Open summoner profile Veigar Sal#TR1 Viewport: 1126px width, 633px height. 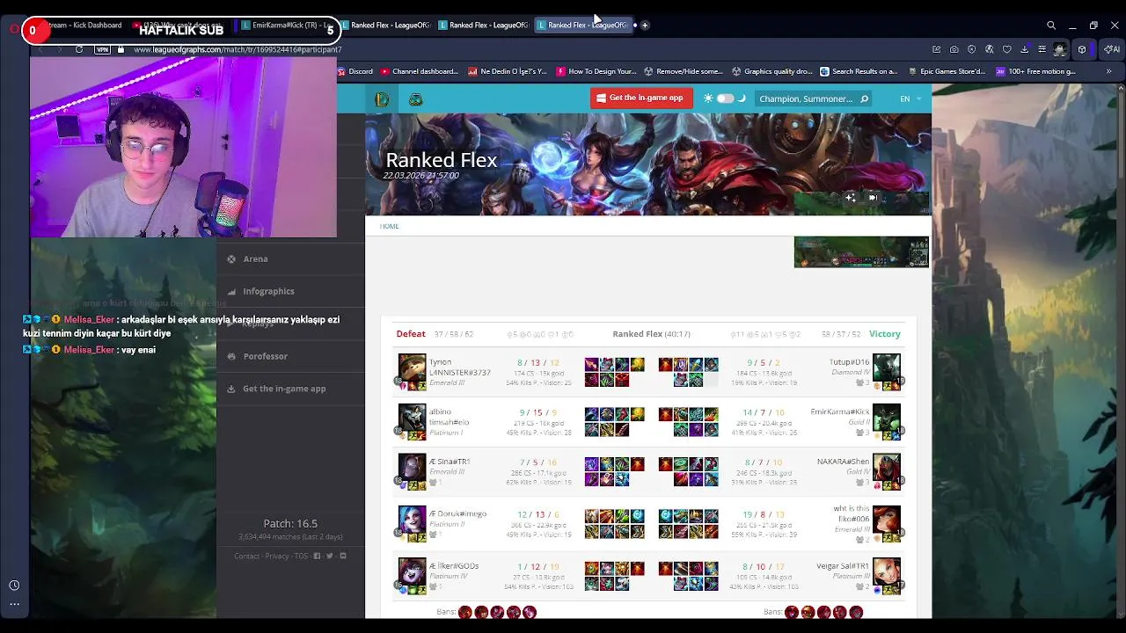pyautogui.click(x=842, y=566)
